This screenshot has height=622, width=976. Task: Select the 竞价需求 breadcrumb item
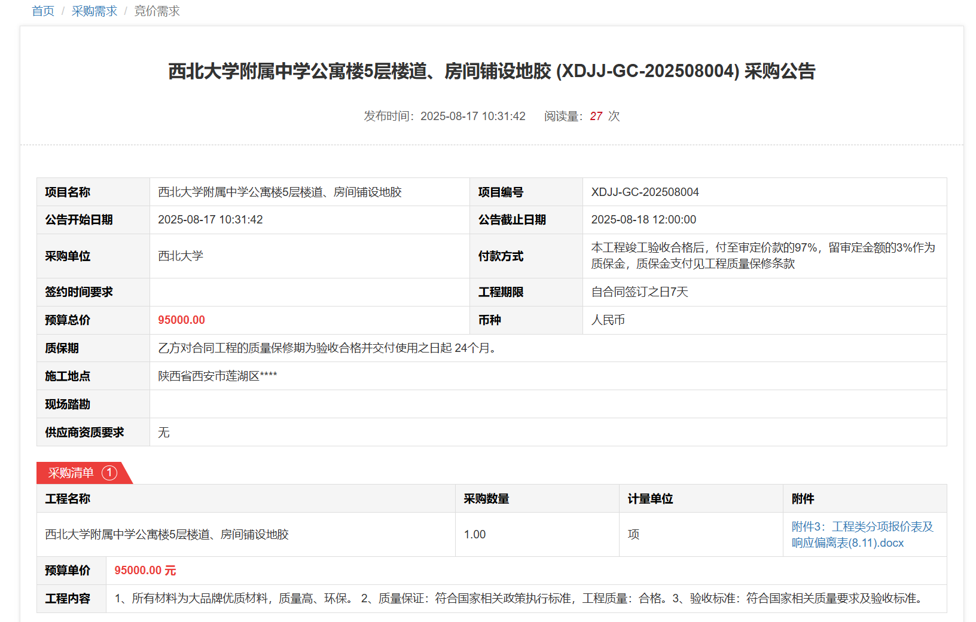click(157, 11)
